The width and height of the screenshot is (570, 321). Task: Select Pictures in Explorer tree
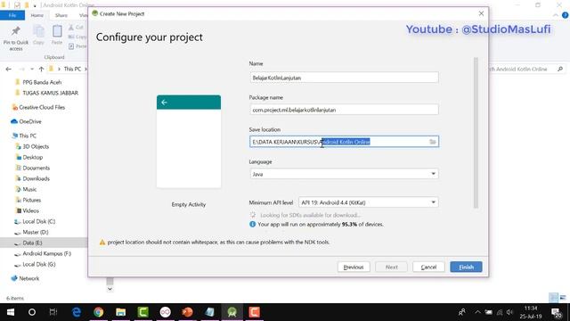click(32, 200)
